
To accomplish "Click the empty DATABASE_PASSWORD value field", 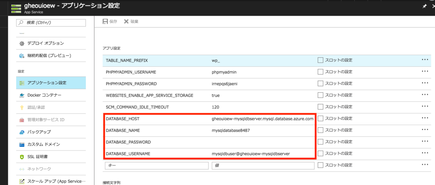I will [263, 142].
